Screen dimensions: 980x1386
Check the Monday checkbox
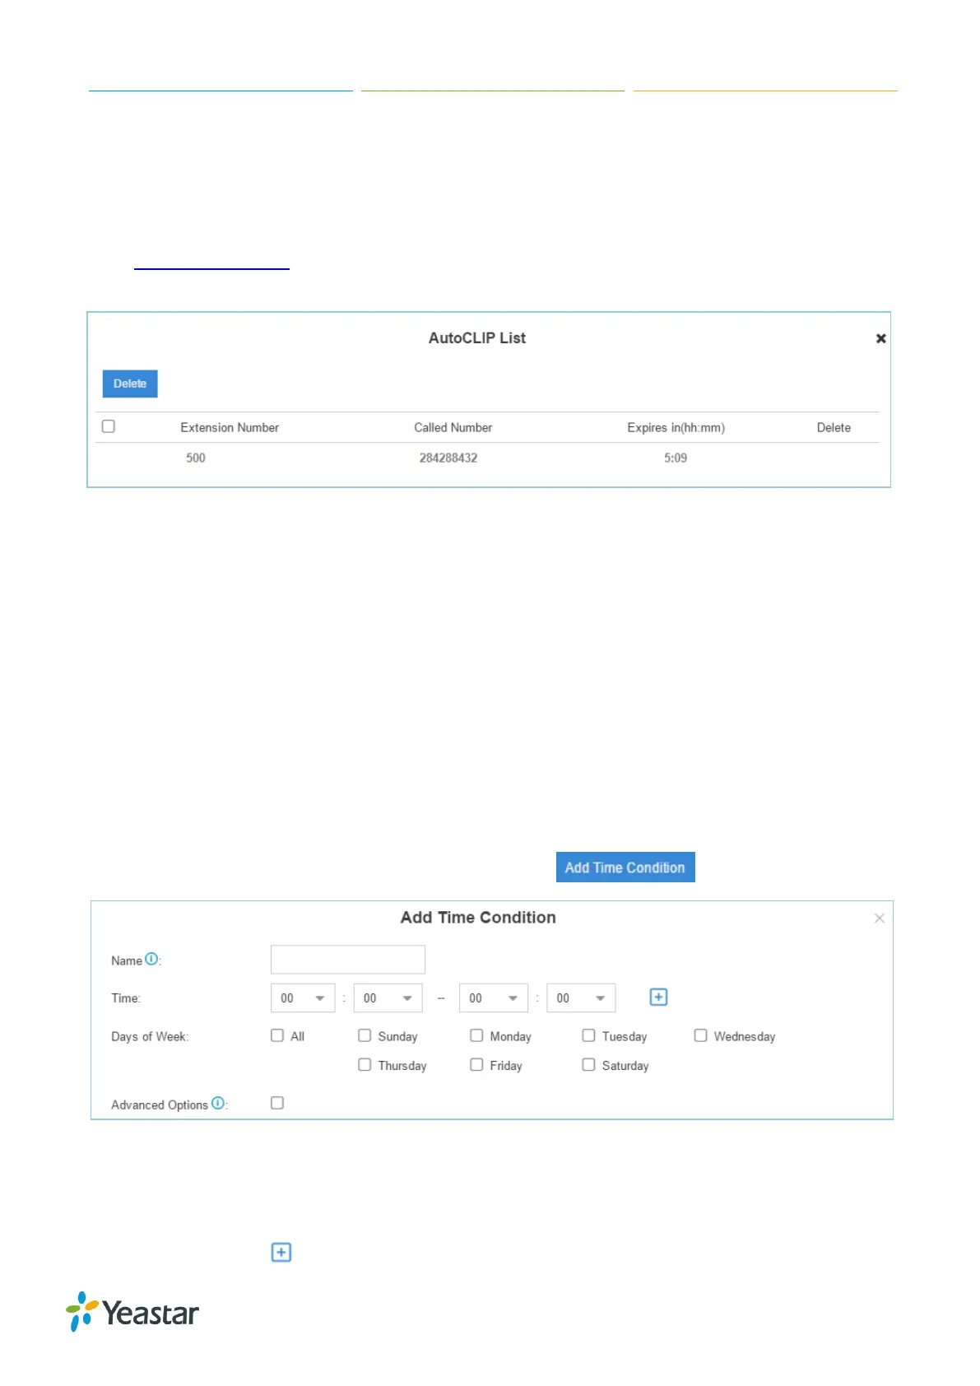(476, 1035)
